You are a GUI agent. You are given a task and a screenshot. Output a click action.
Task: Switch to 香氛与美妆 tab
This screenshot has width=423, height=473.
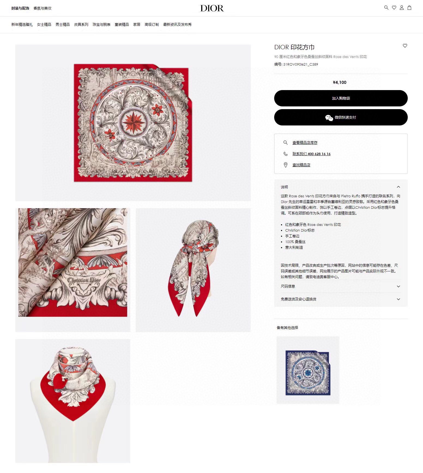tap(42, 8)
